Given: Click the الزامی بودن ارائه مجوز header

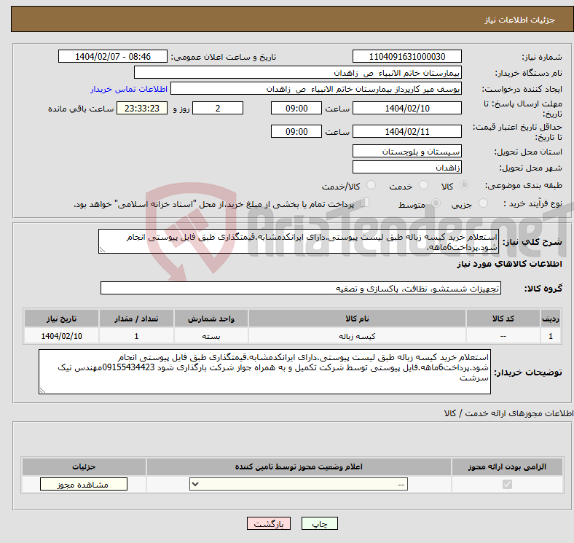Looking at the screenshot, I should (507, 466).
